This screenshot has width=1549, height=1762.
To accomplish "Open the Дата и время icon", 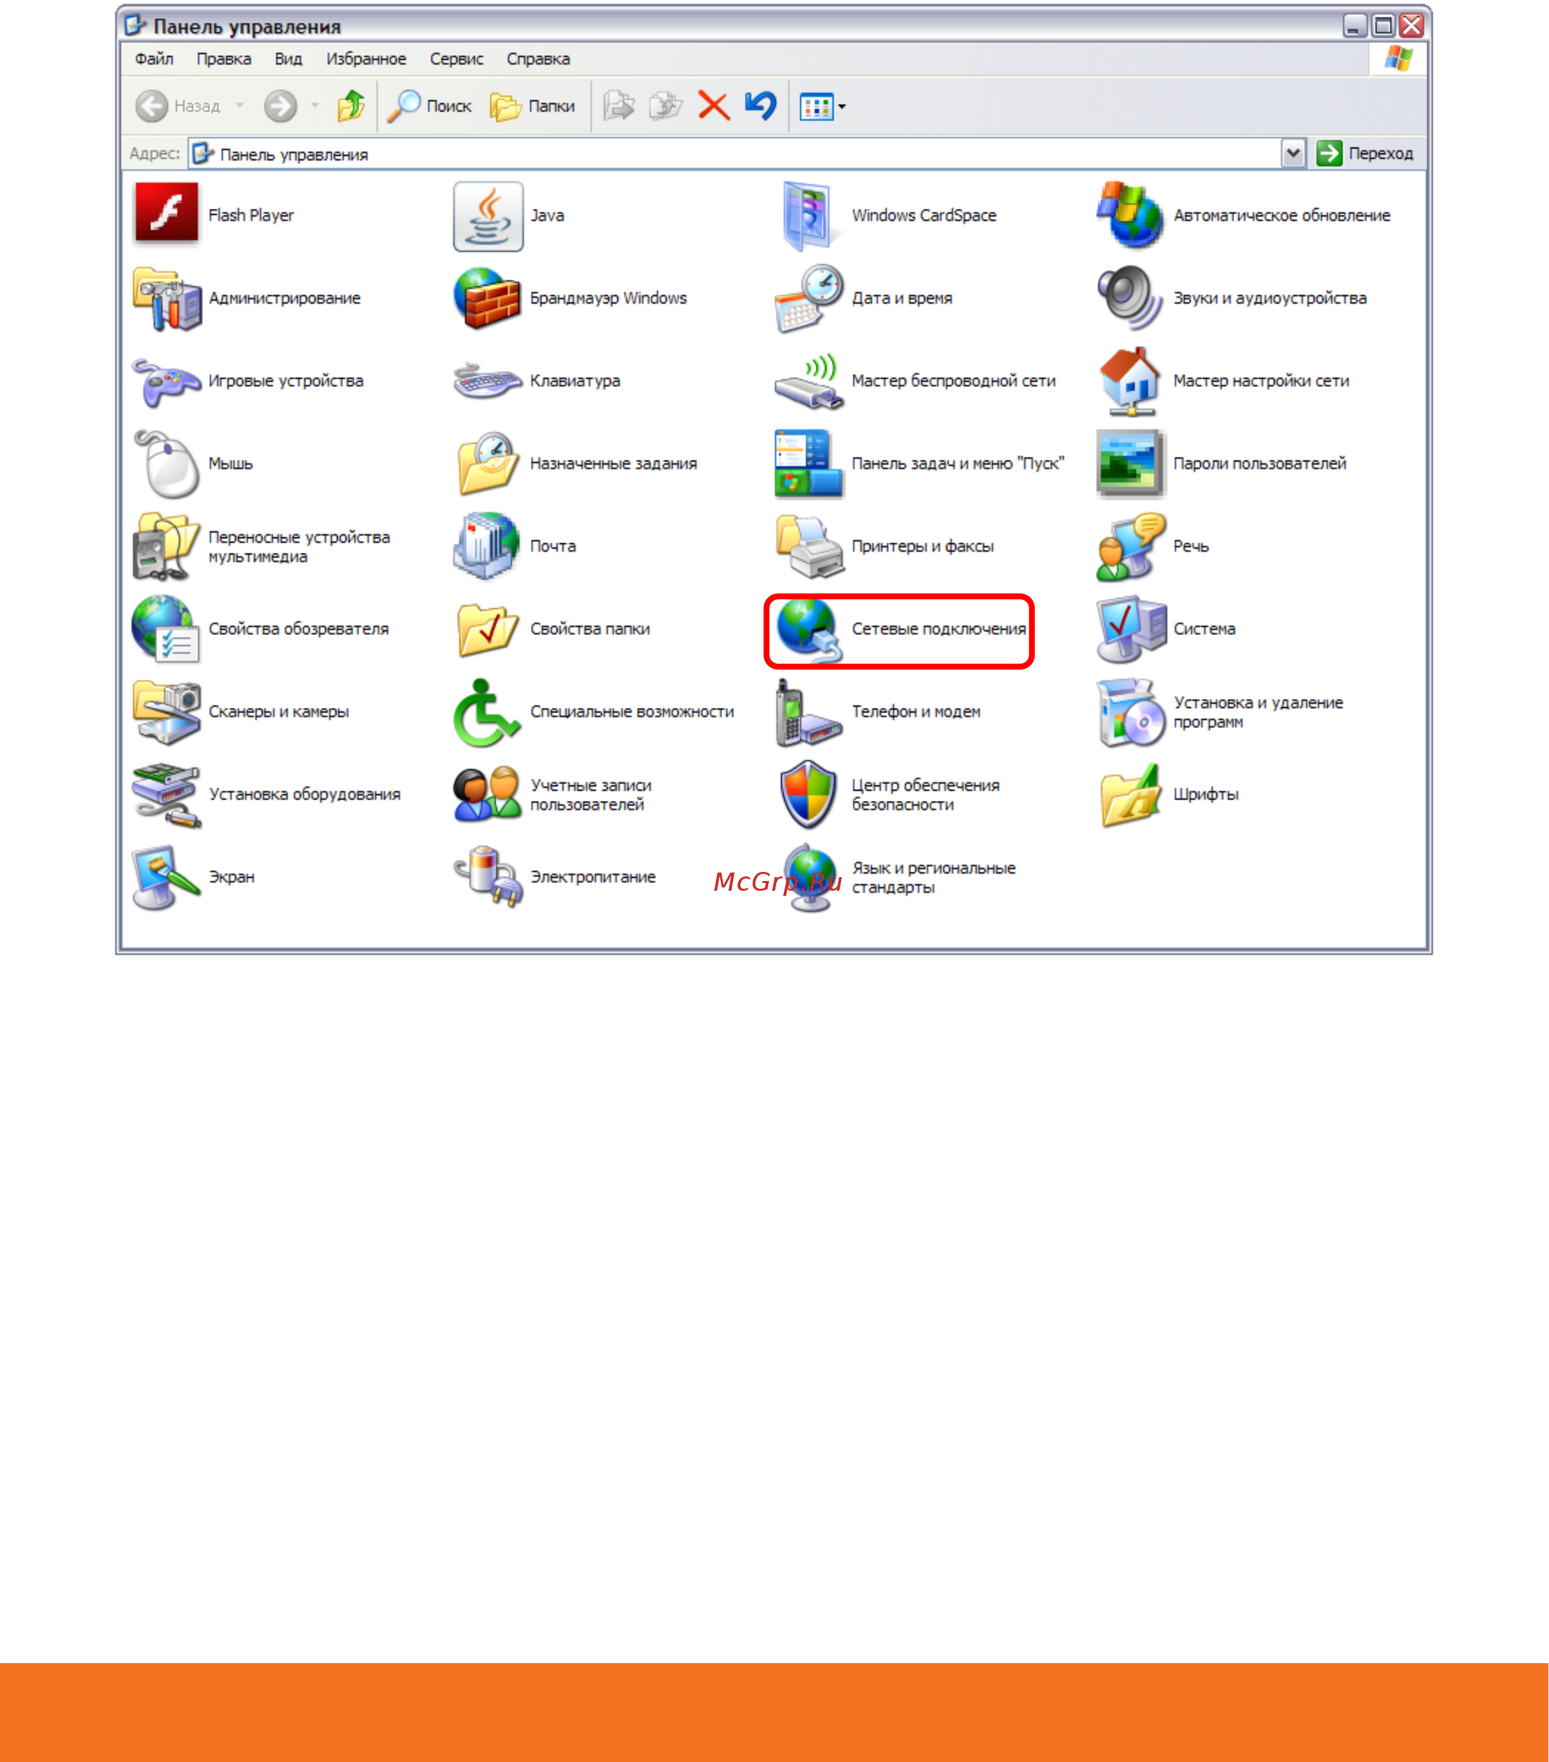I will pyautogui.click(x=809, y=298).
